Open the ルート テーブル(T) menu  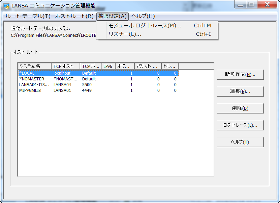coord(28,16)
